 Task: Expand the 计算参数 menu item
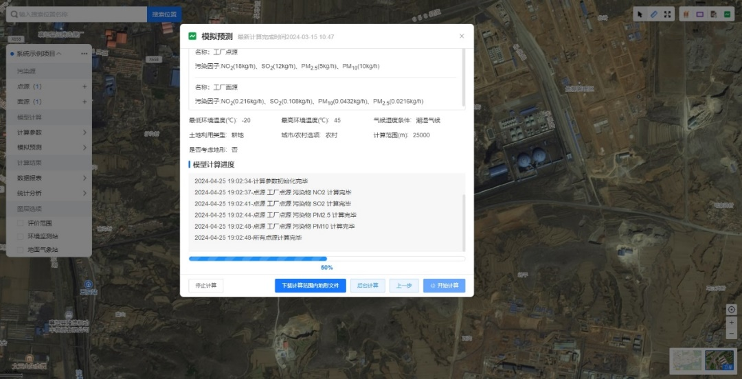[x=48, y=133]
